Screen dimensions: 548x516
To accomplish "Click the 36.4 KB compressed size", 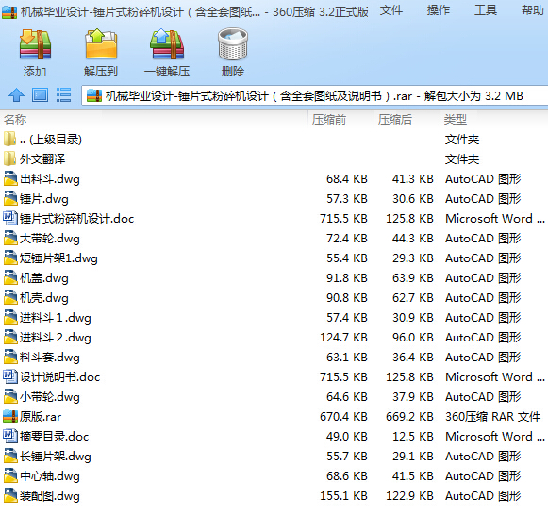I will [413, 358].
